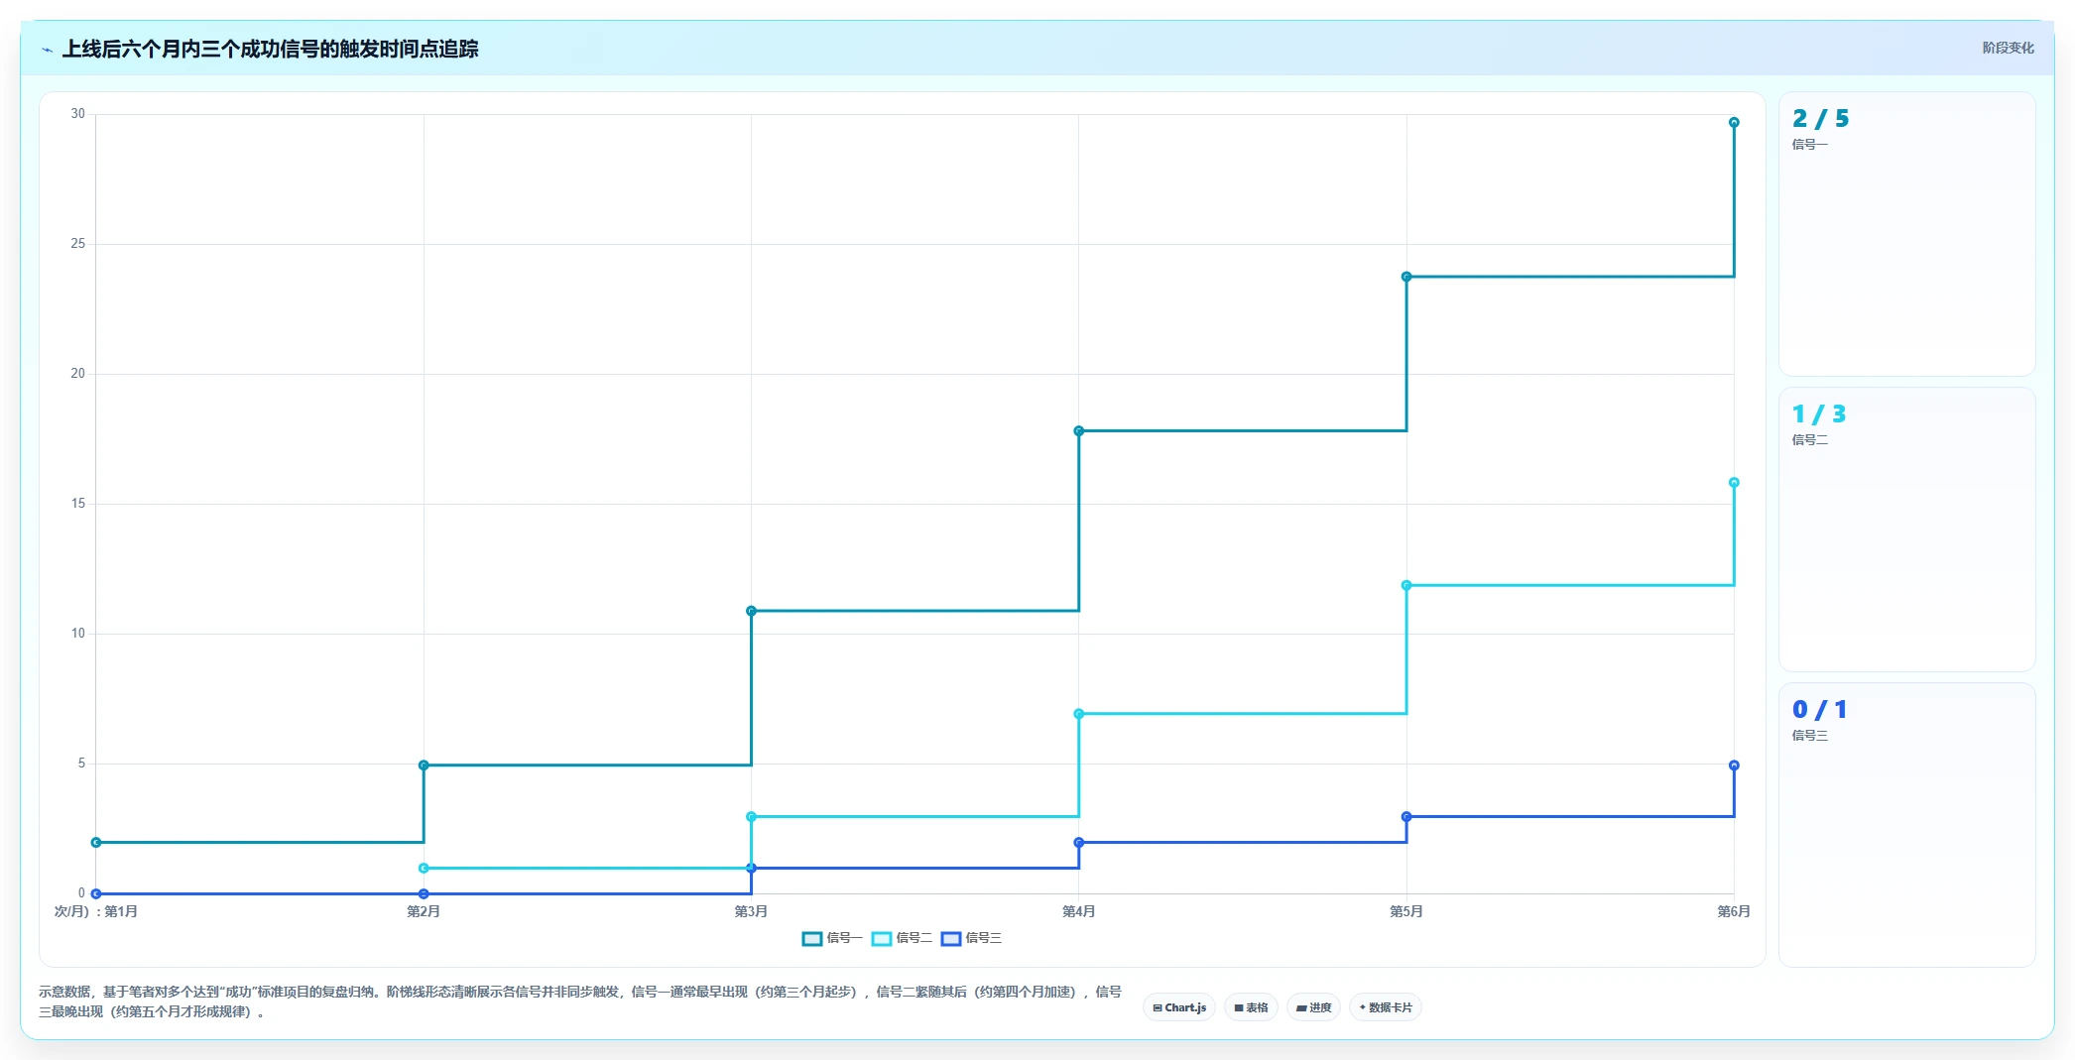Click the footnote starting 示意数据
2075x1060 pixels.
[580, 1001]
